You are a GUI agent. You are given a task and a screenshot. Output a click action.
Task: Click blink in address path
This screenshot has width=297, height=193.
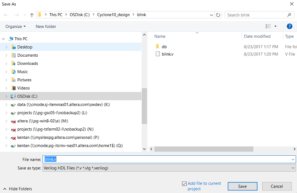141,15
